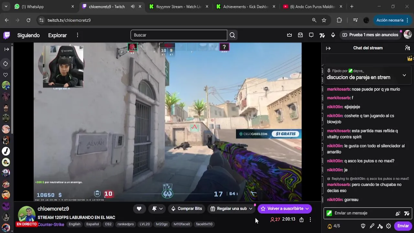414x233 pixels.
Task: Click the CS2 stream tag
Action: (x=108, y=224)
